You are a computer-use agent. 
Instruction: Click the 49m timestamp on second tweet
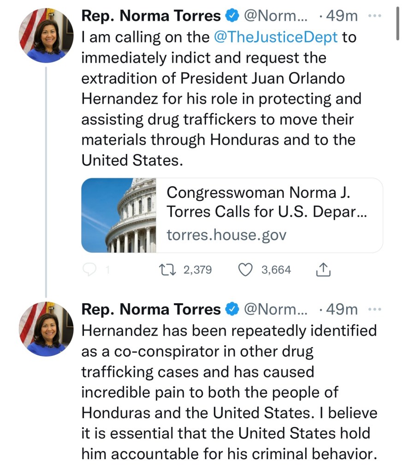[342, 310]
